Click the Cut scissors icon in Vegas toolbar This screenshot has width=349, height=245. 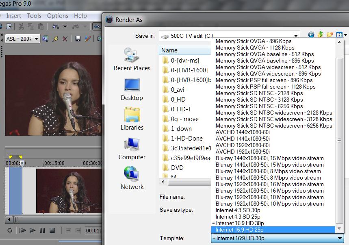[x=21, y=26]
